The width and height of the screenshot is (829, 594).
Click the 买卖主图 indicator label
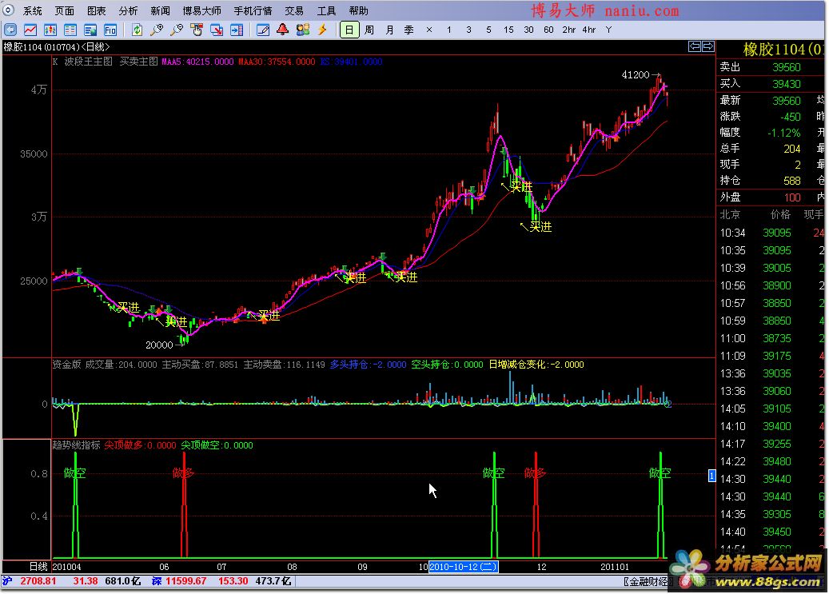pyautogui.click(x=138, y=62)
